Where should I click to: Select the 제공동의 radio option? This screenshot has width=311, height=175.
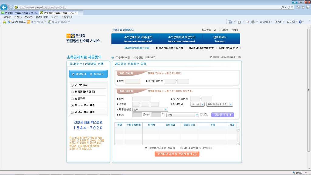coord(73,74)
